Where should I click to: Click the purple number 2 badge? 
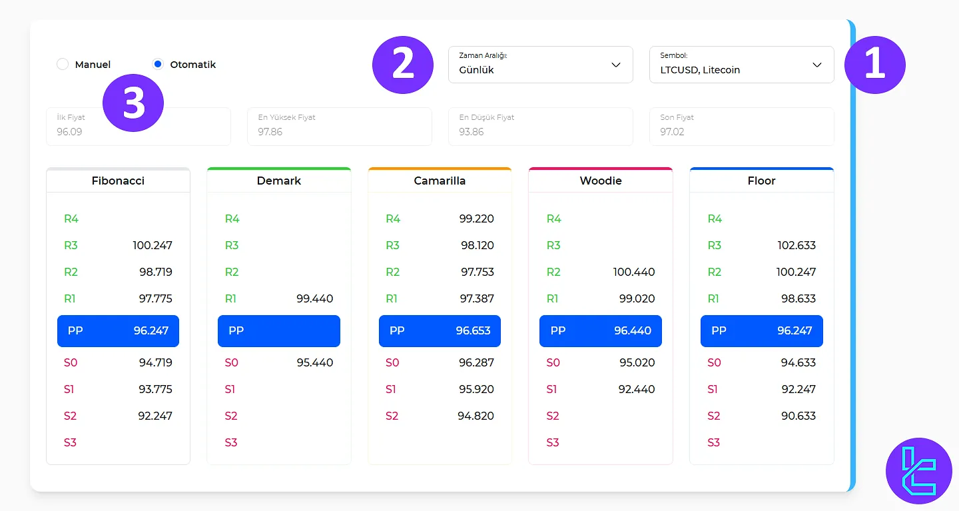[x=403, y=65]
